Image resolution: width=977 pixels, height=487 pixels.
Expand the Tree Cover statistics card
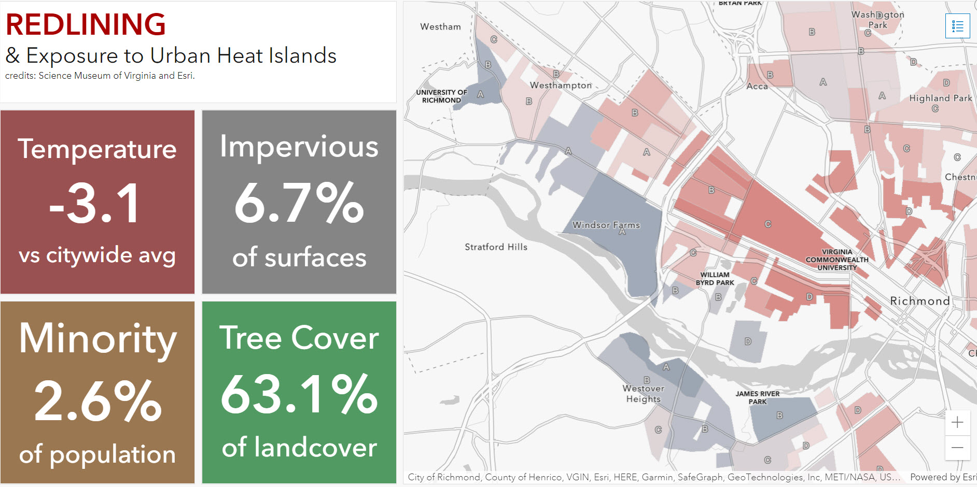(x=299, y=393)
